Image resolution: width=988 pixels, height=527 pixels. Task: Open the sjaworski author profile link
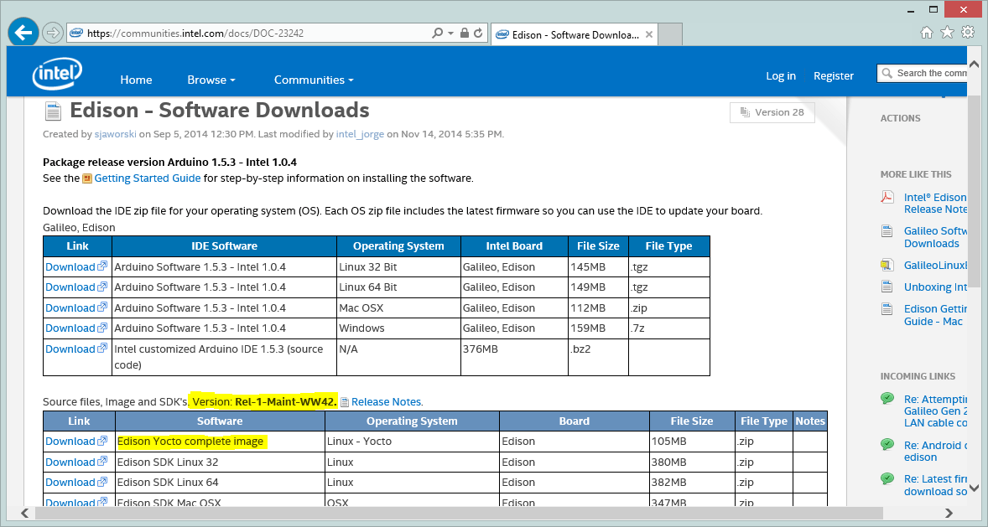tap(115, 134)
